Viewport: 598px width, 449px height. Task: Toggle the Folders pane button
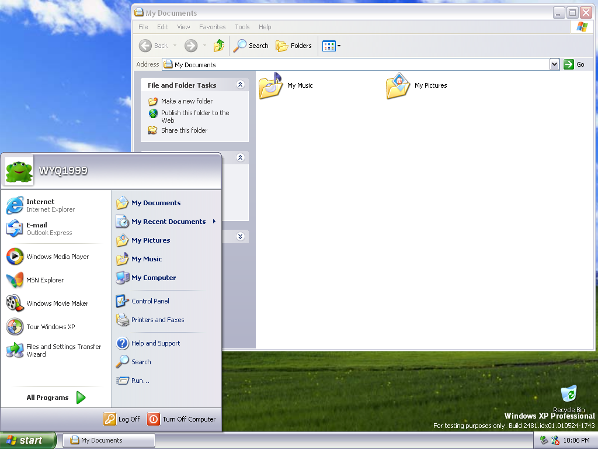pyautogui.click(x=294, y=46)
